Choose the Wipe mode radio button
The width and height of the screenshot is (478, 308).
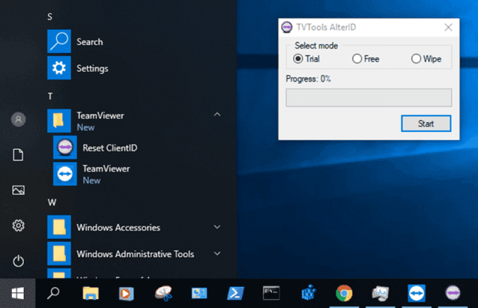416,58
